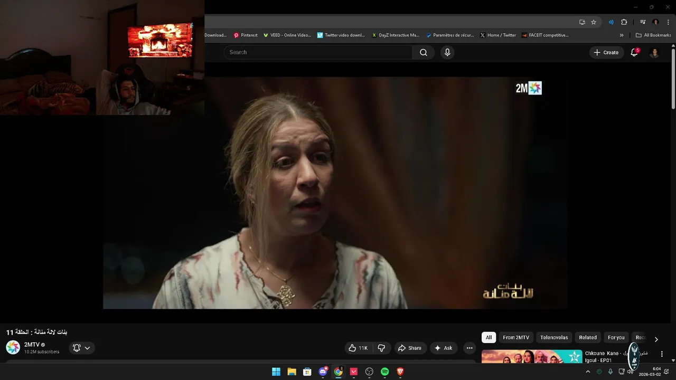
Task: Open the DayZ Interactive Map bookmark
Action: coord(396,35)
